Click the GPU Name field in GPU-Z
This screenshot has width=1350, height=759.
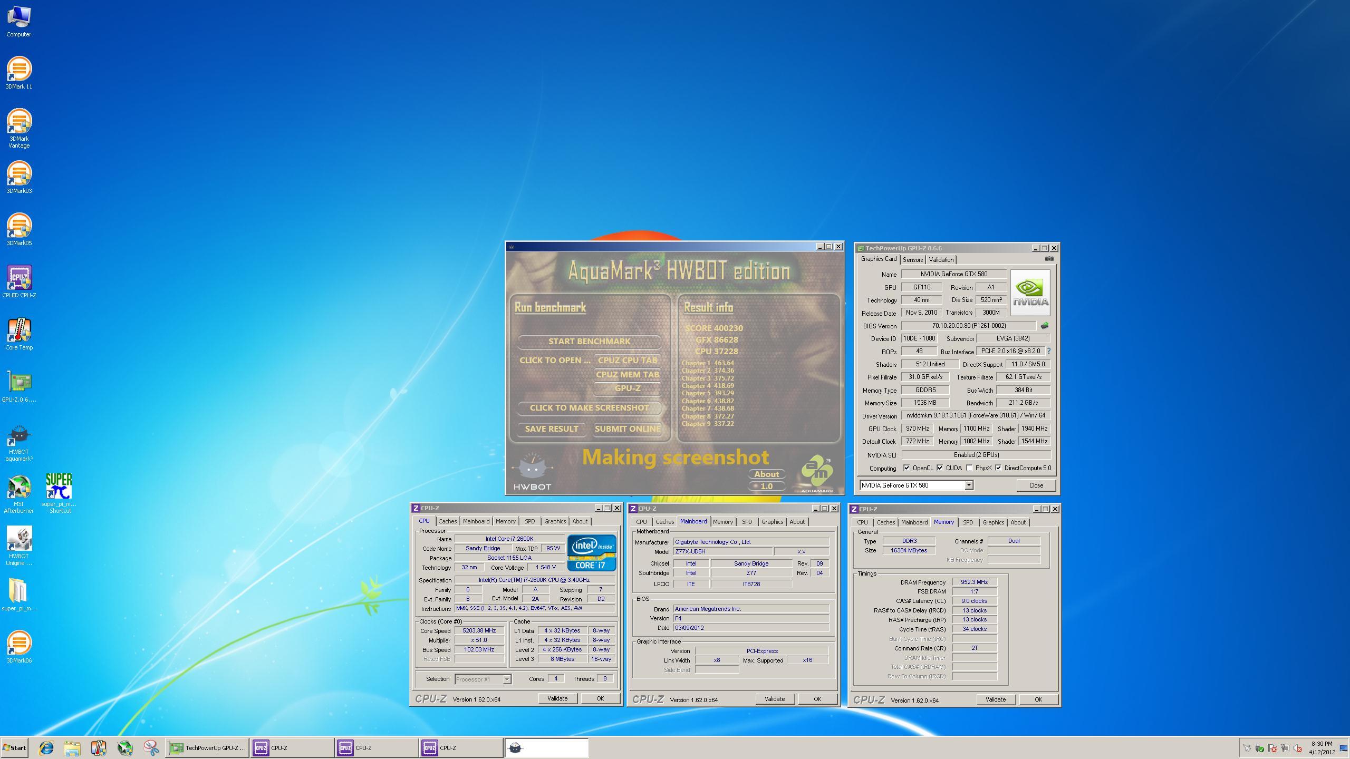point(953,274)
